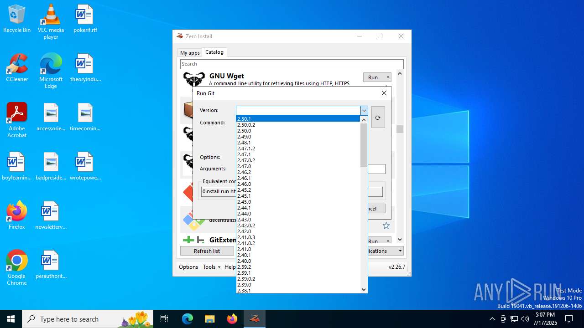Select the theoryindu document icon
Viewport: 584px width, 328px height.
coord(85,68)
